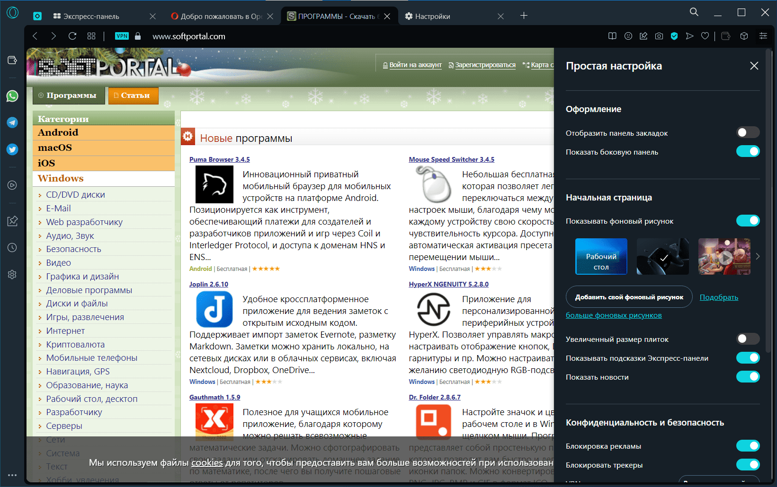777x487 pixels.
Task: Click the VPN badge in the address bar
Action: (x=122, y=36)
